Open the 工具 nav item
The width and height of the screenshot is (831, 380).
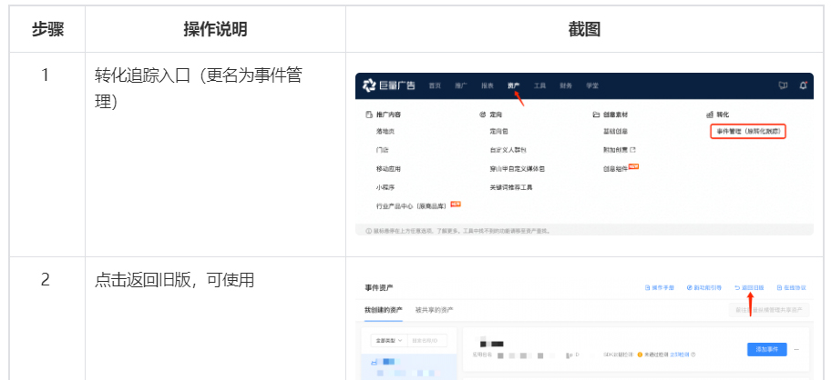tap(539, 85)
